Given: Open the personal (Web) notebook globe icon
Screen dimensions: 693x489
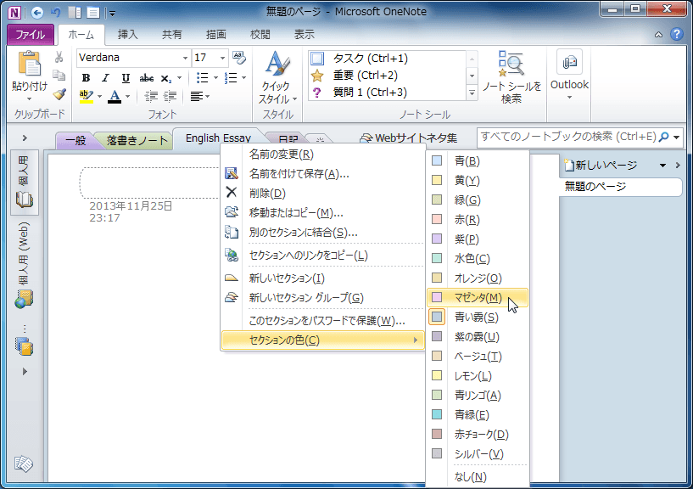Looking at the screenshot, I should point(24,299).
